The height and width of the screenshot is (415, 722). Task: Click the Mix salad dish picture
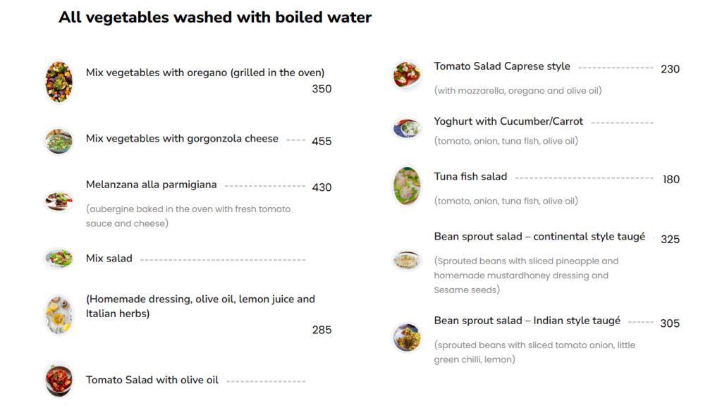pos(59,258)
